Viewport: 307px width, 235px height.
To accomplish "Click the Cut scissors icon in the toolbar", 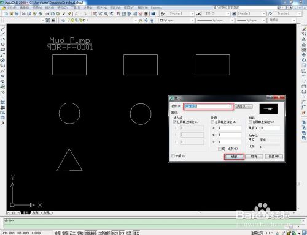I will point(47,13).
